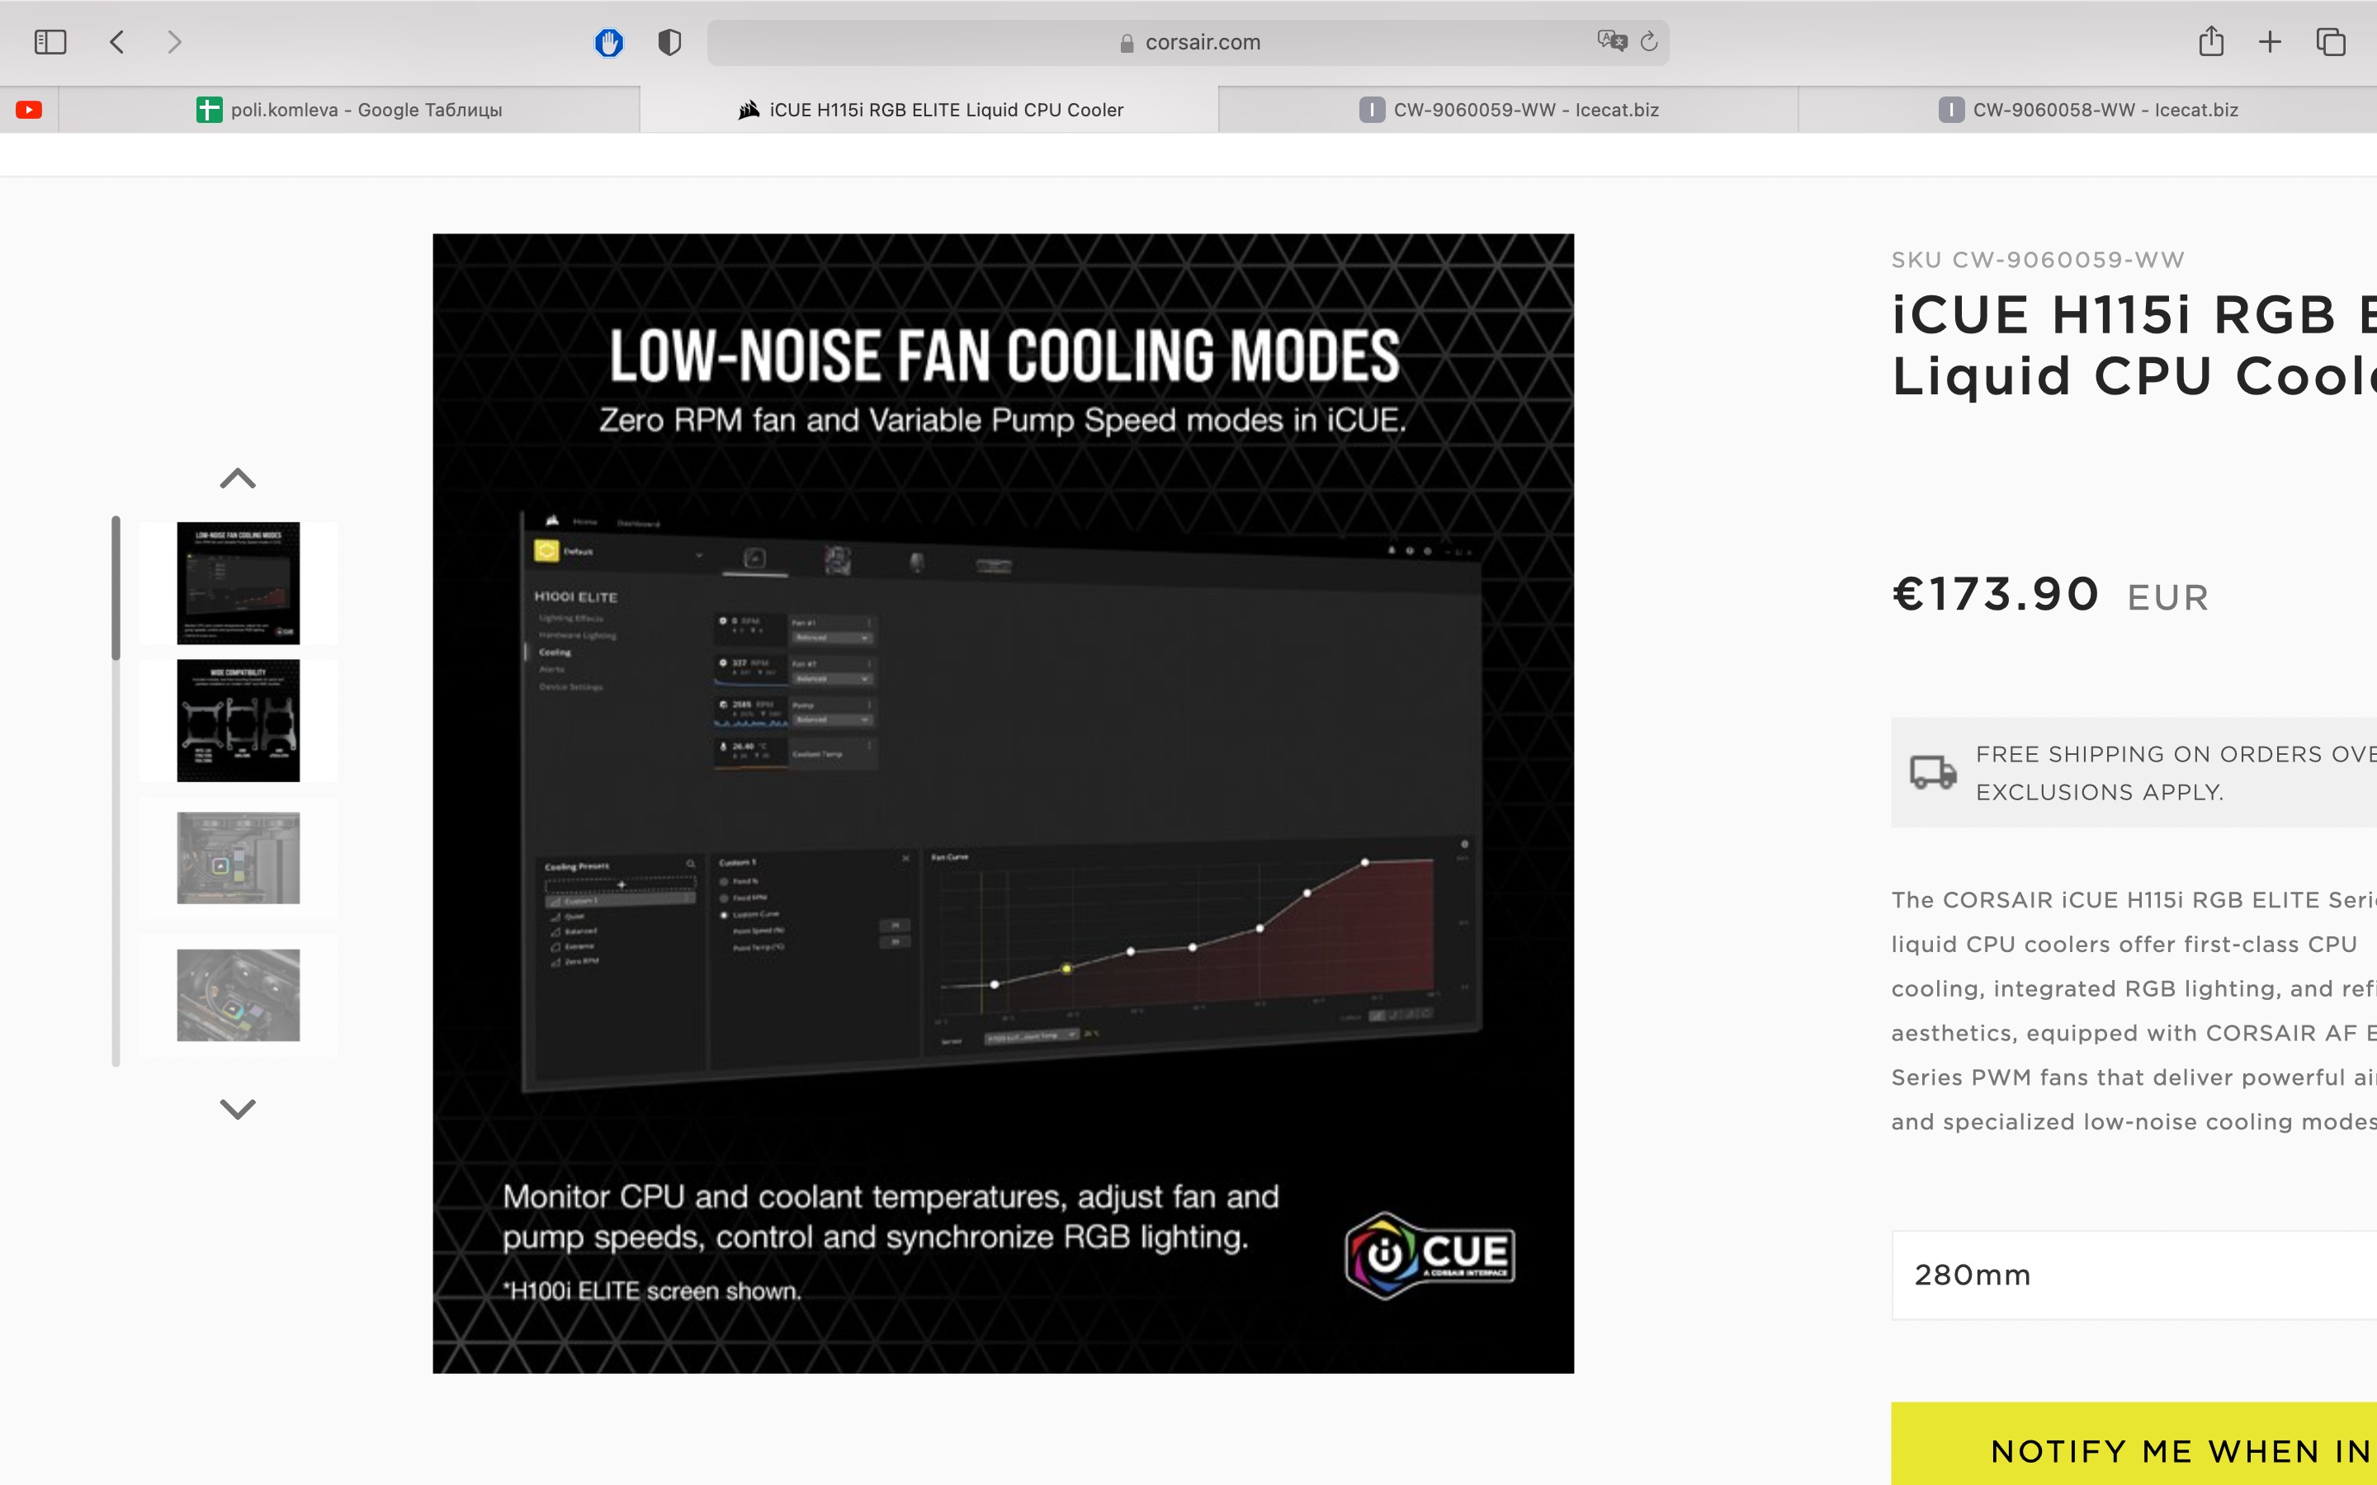Viewport: 2377px width, 1485px height.
Task: Toggle the Safari sidebar icon
Action: click(x=50, y=42)
